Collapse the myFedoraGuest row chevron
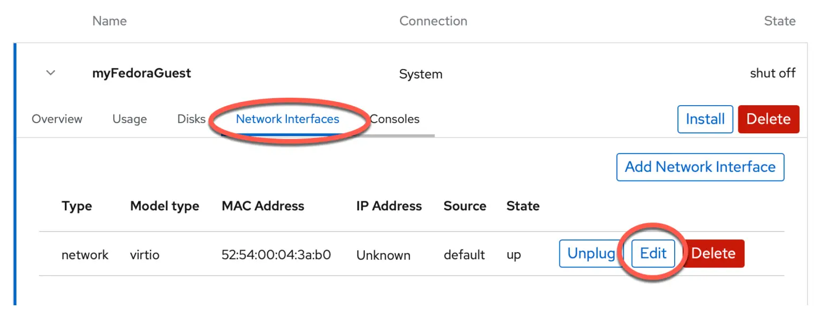This screenshot has width=816, height=309. coord(51,73)
